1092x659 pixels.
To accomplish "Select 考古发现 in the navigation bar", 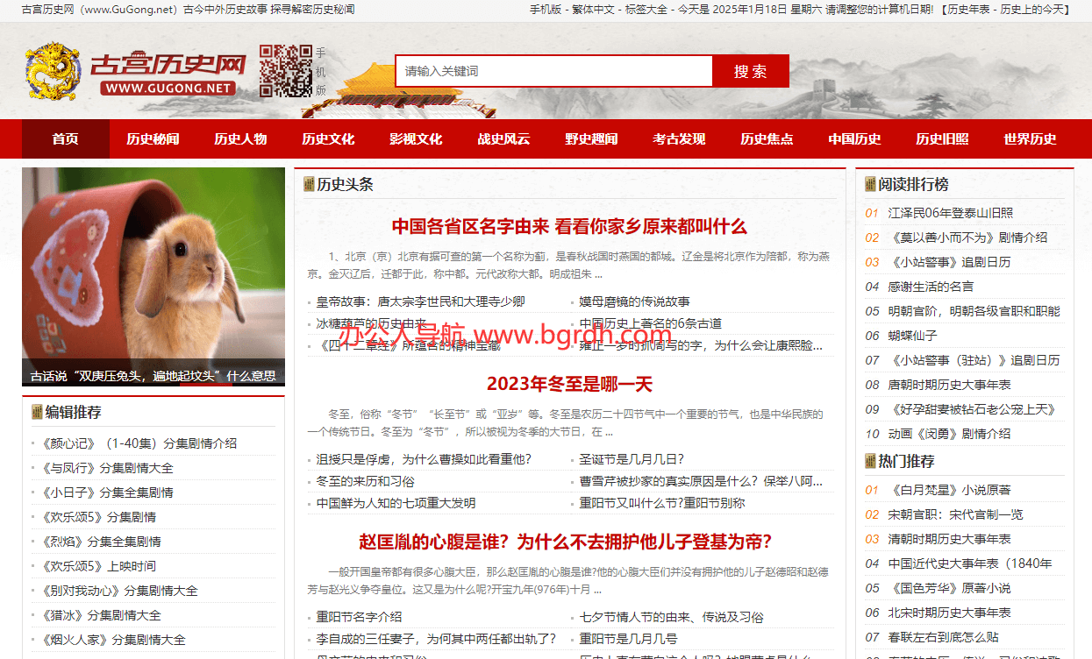I will click(679, 139).
